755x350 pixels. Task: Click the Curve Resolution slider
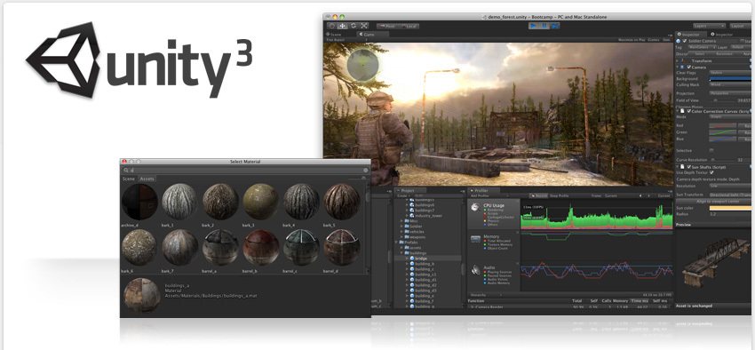[x=722, y=160]
